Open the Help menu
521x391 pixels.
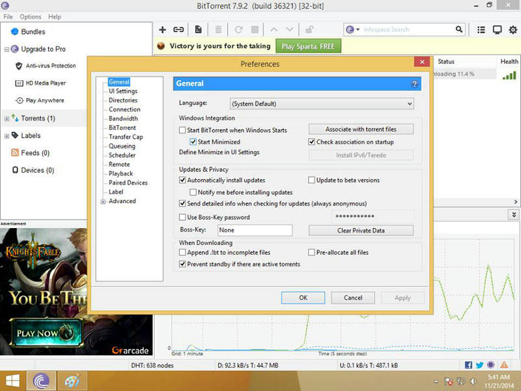[x=55, y=17]
